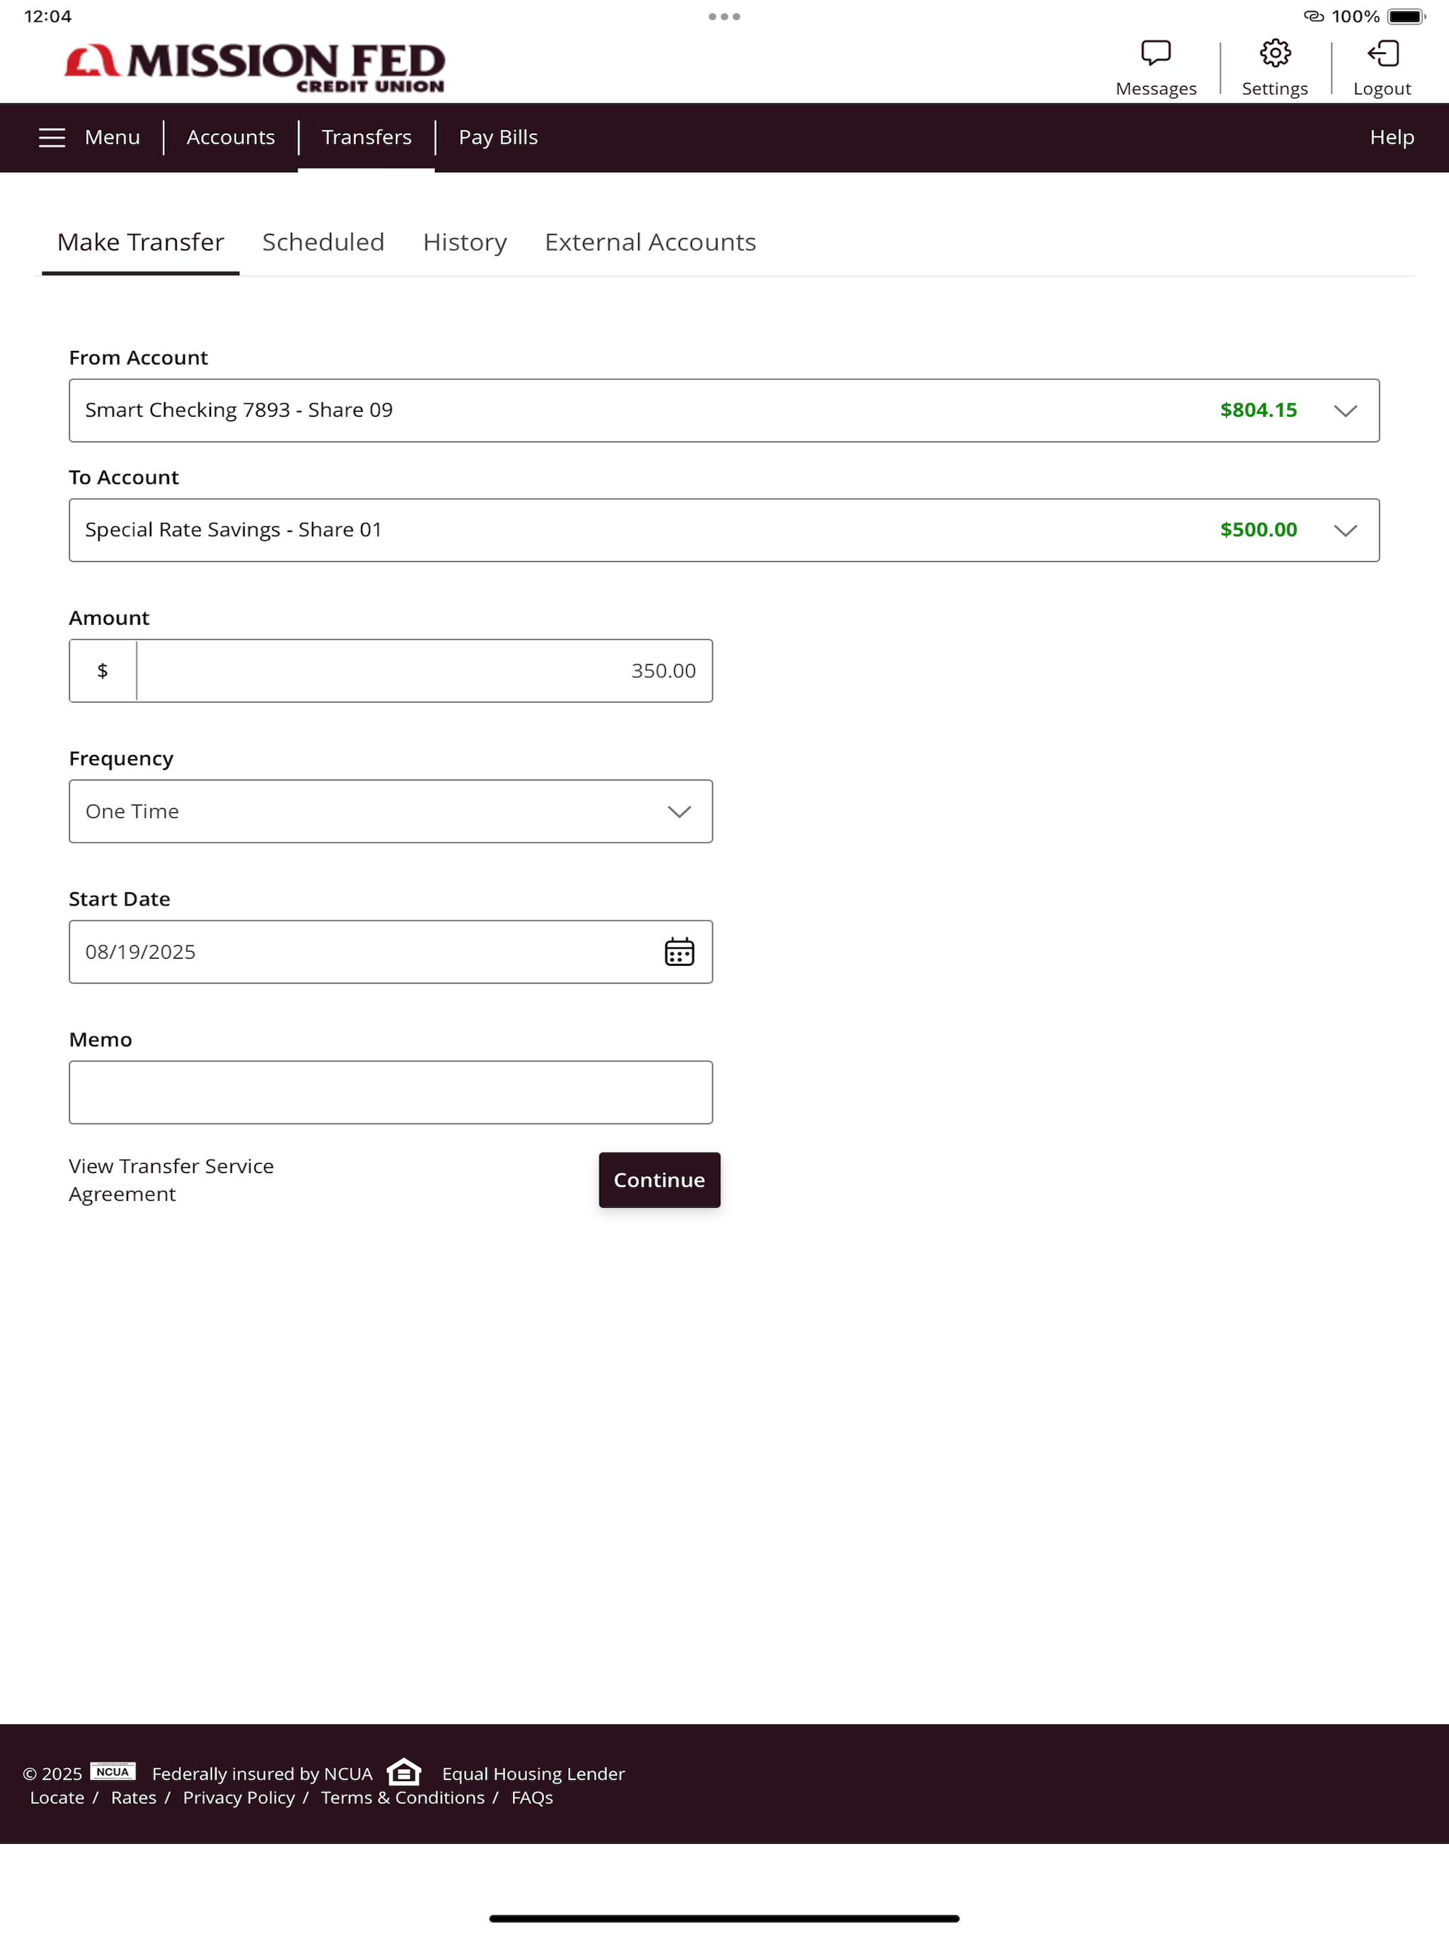Open the Settings gear icon
The image size is (1449, 1933).
(x=1275, y=53)
